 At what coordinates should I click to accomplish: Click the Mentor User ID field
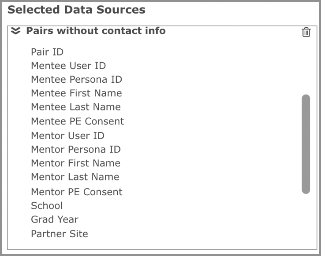point(67,135)
